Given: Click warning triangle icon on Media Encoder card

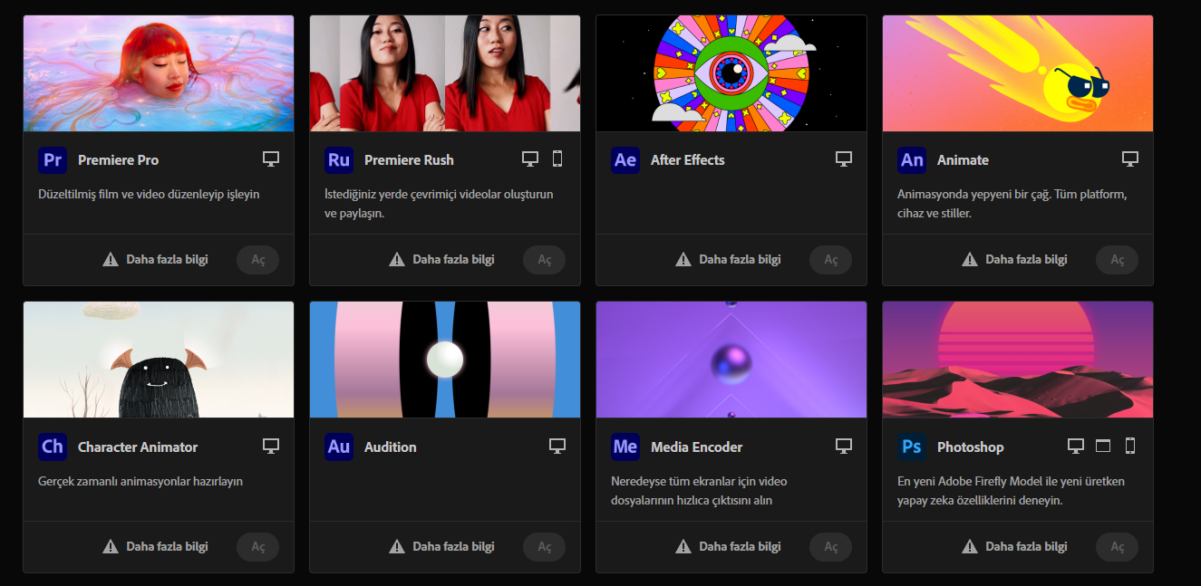Looking at the screenshot, I should (683, 547).
